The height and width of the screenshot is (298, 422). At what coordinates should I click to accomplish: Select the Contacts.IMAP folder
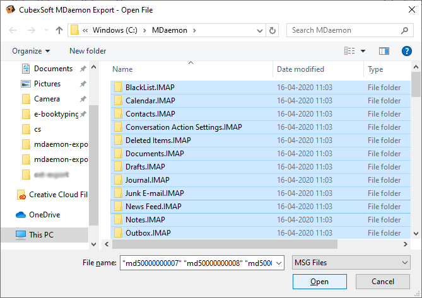point(261,114)
